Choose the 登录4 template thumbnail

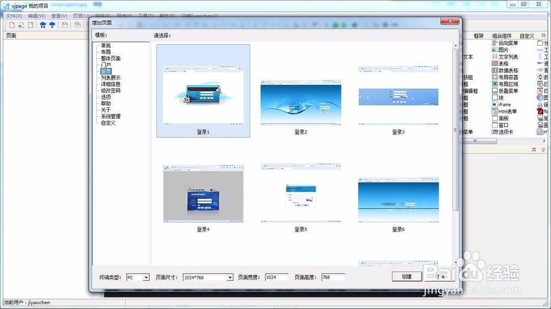pyautogui.click(x=203, y=194)
